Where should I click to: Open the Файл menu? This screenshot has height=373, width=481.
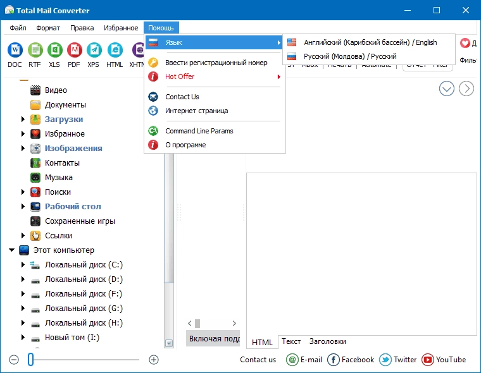point(18,28)
